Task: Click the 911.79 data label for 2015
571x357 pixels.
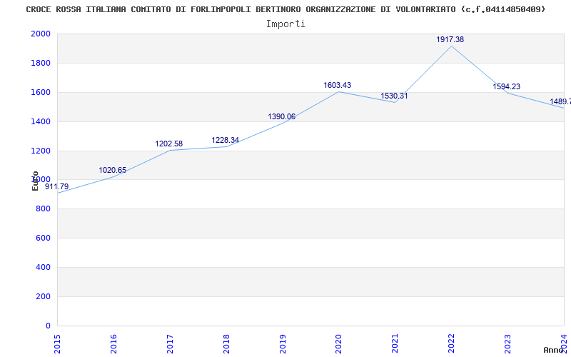Action: click(x=56, y=187)
